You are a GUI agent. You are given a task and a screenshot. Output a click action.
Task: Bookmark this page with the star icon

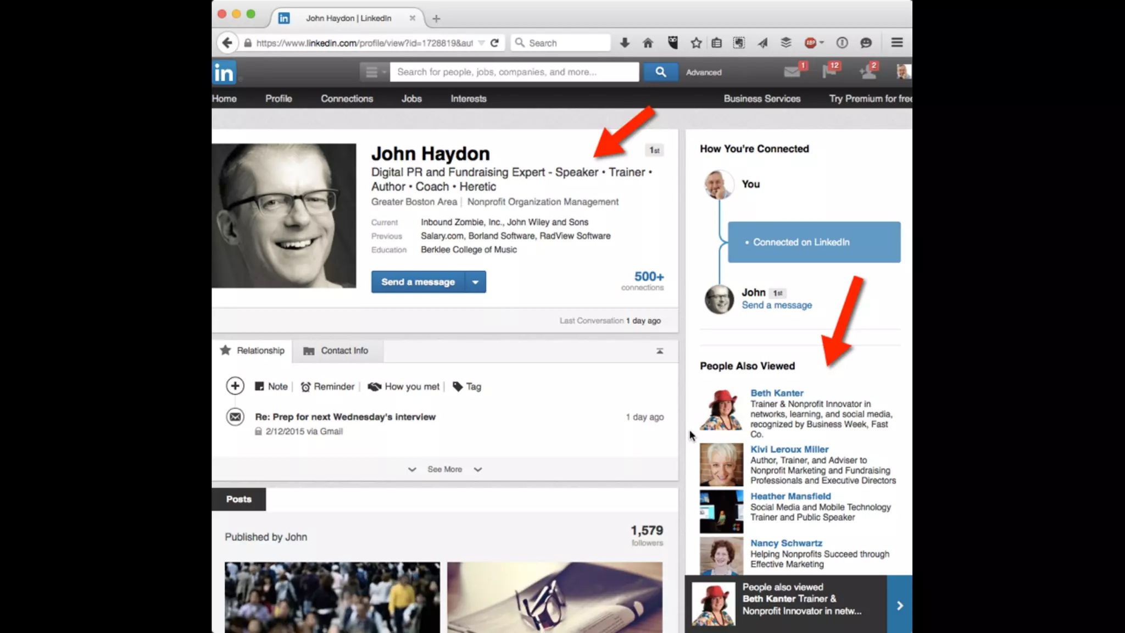point(696,43)
